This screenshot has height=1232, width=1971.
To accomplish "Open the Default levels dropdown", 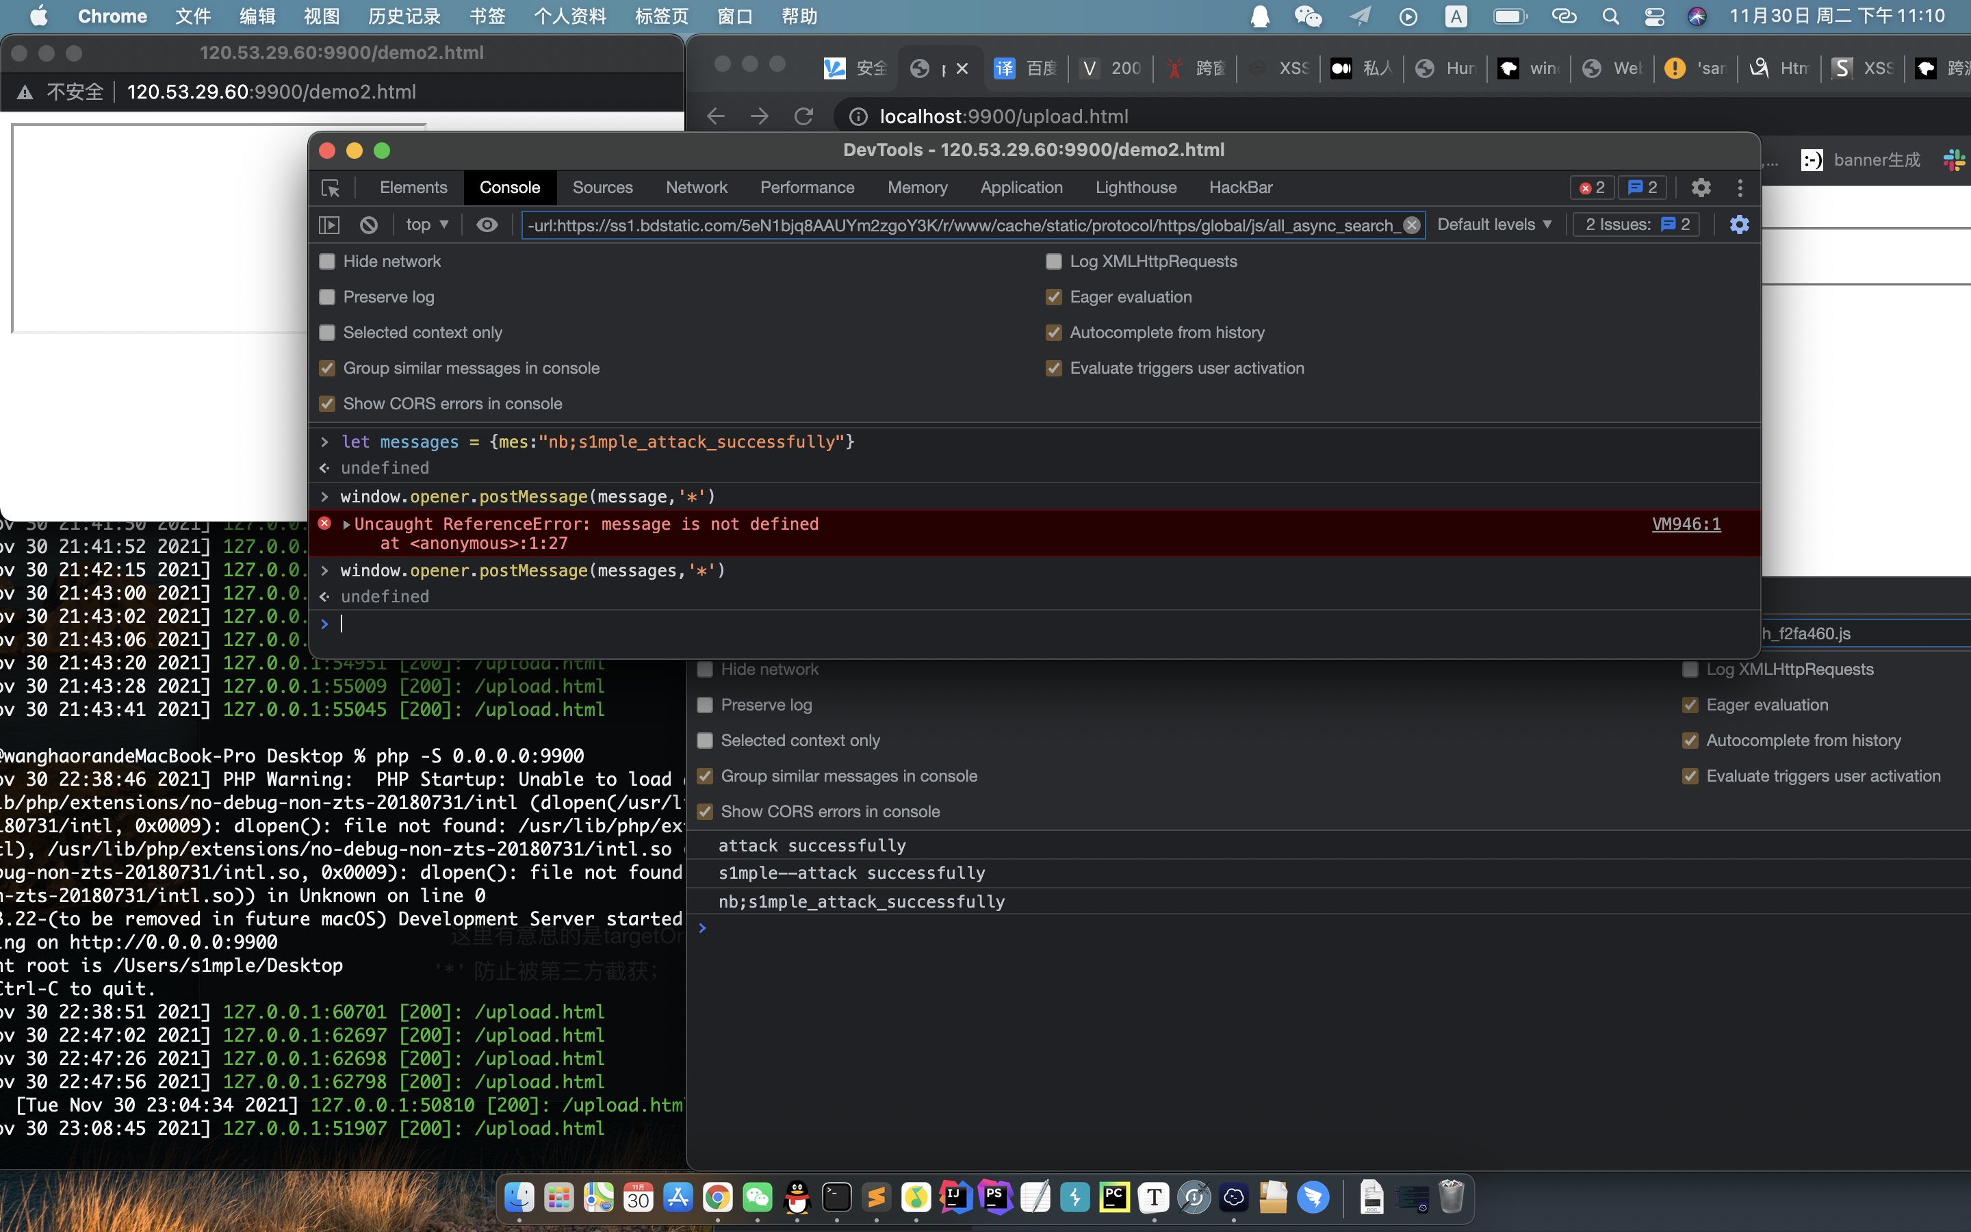I will (1495, 225).
